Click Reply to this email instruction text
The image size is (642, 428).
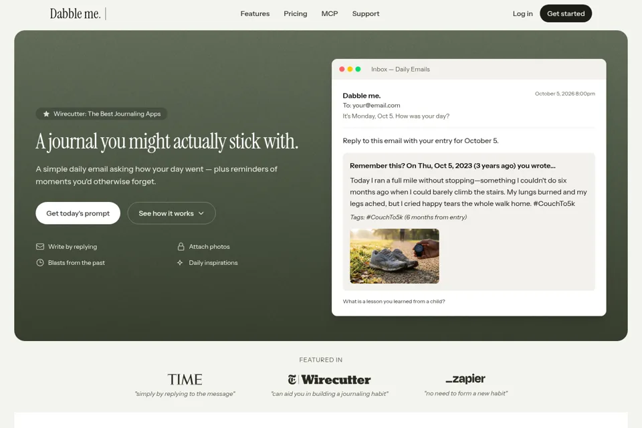point(421,140)
